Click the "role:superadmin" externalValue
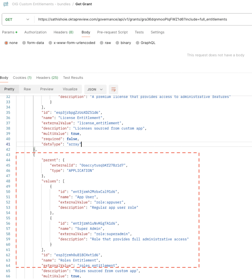The width and height of the screenshot is (252, 280). 112,234
